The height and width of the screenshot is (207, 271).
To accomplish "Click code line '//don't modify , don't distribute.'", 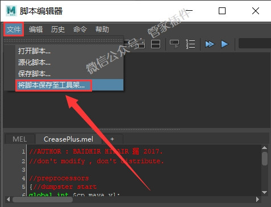I will 97,161.
